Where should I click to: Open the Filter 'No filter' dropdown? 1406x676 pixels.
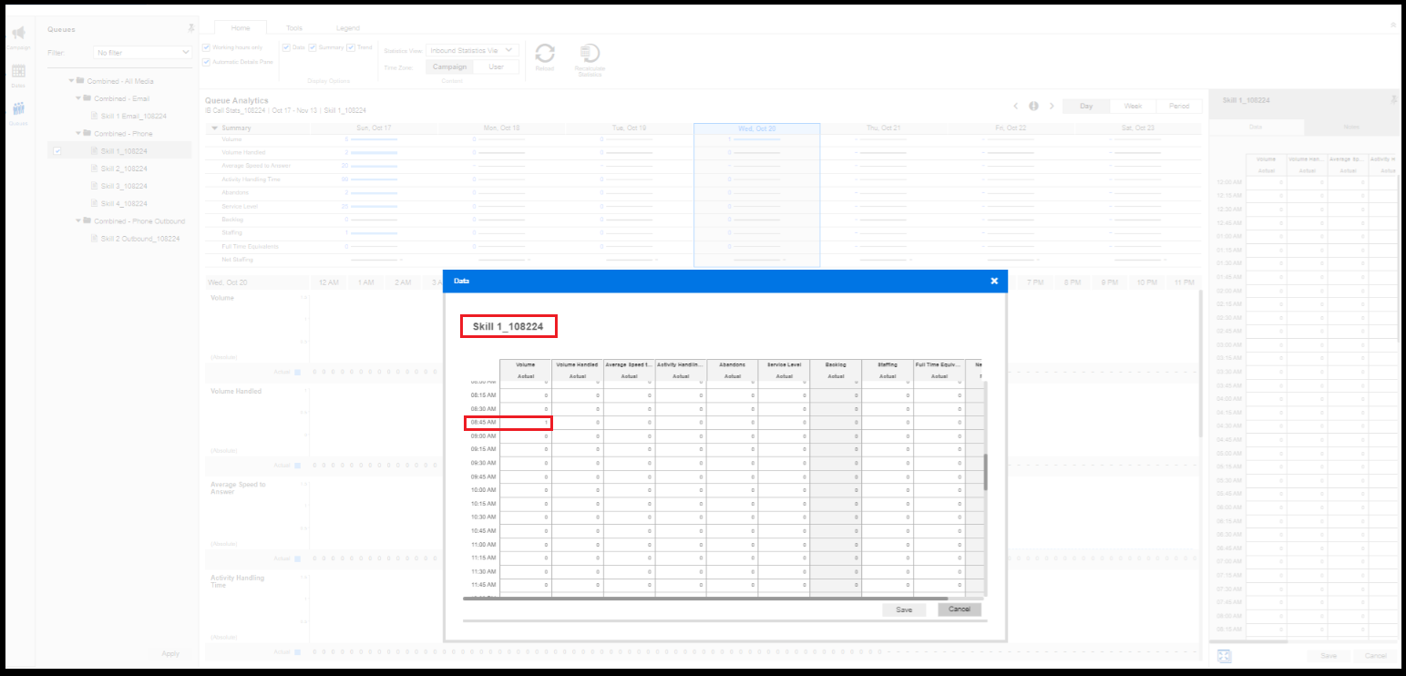[x=143, y=53]
